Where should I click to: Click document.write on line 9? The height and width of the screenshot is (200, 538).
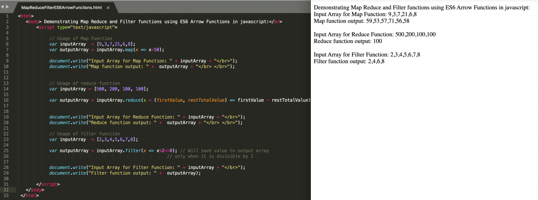coord(68,61)
